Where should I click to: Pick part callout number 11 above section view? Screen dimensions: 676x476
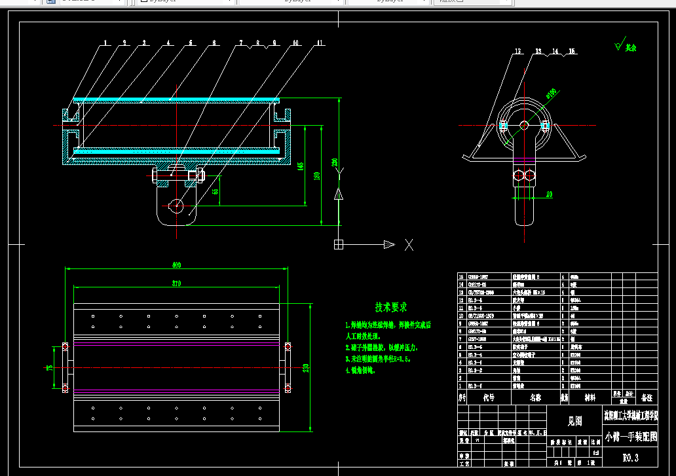320,43
